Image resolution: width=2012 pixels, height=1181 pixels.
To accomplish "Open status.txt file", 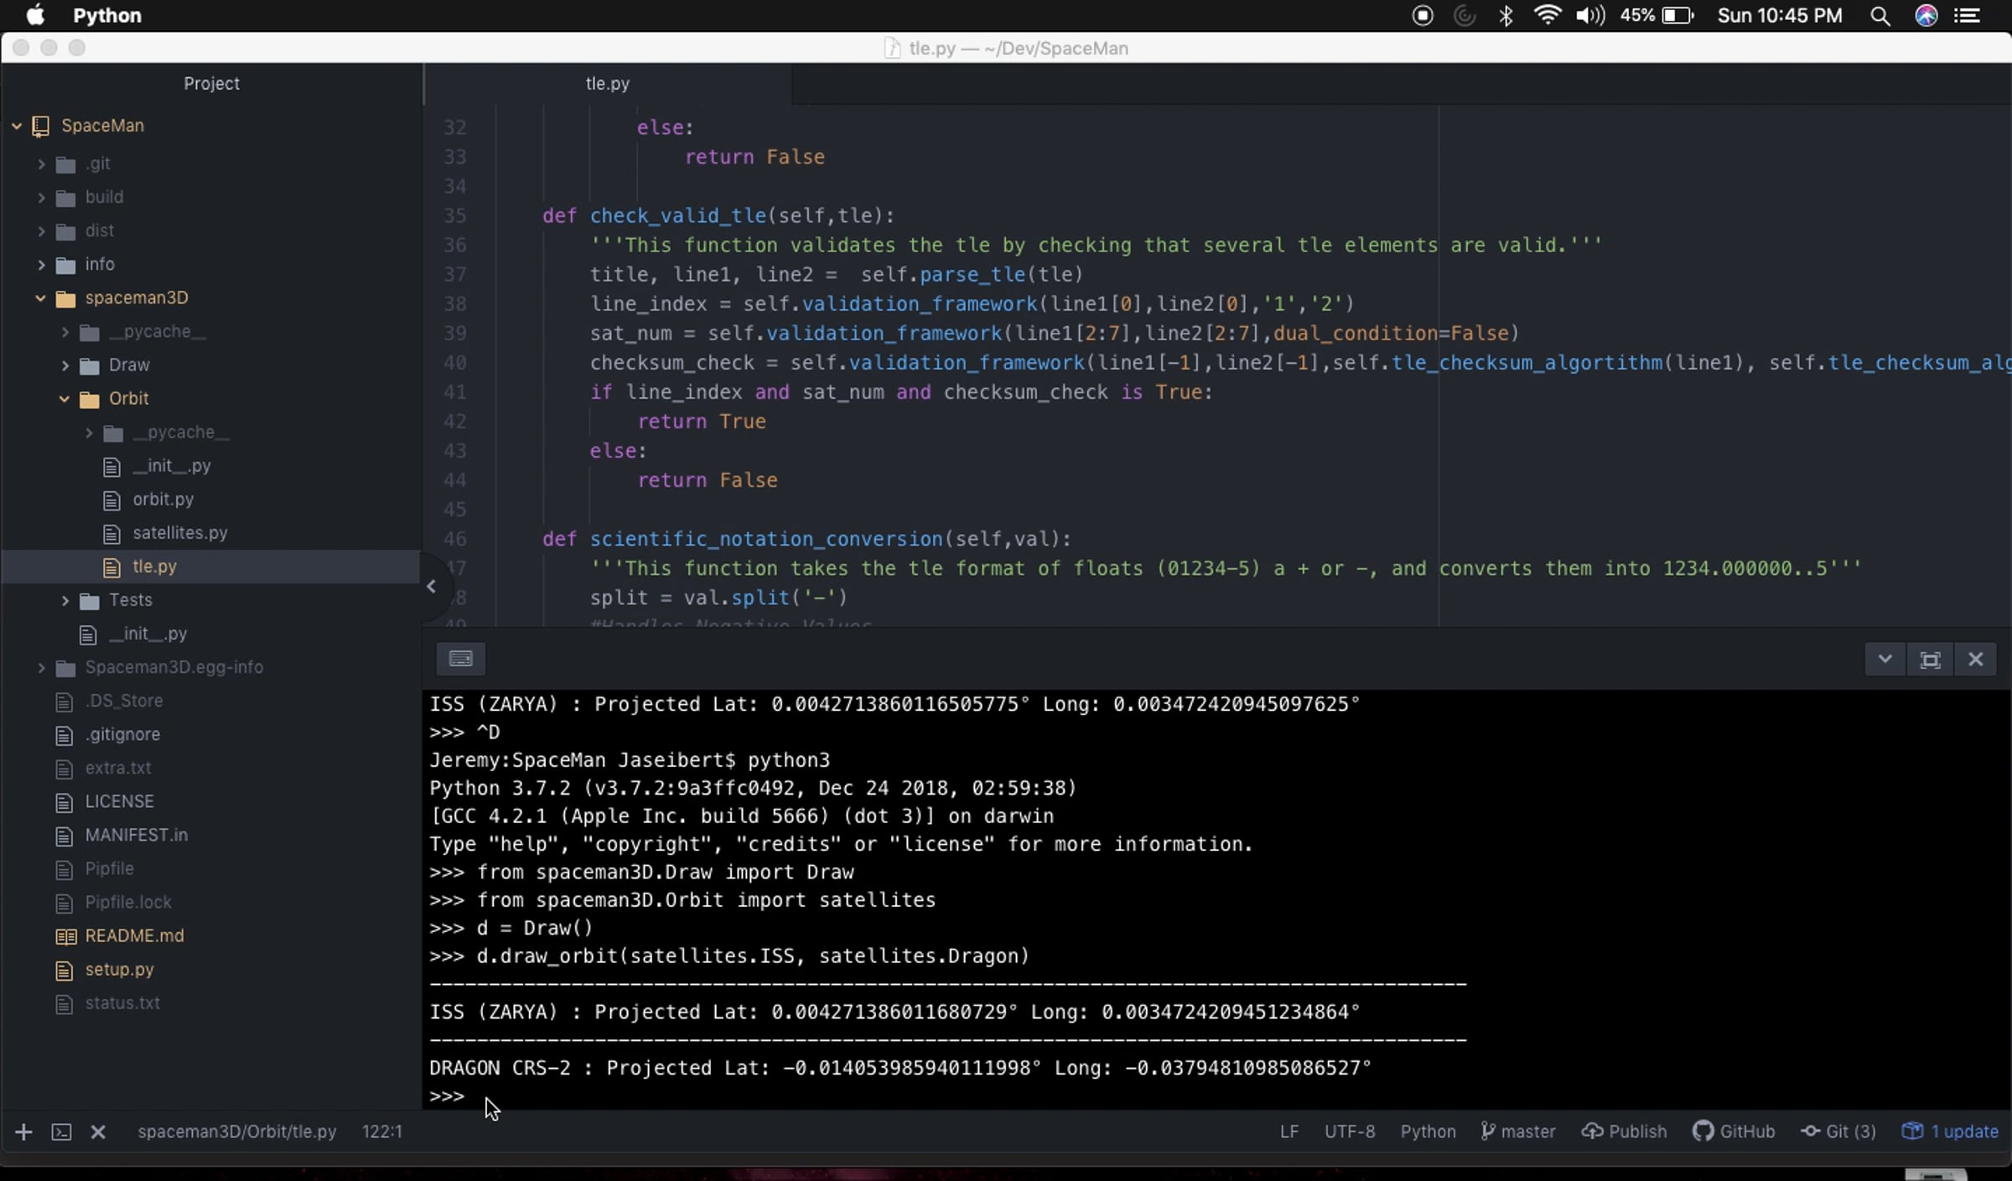I will (x=122, y=1002).
